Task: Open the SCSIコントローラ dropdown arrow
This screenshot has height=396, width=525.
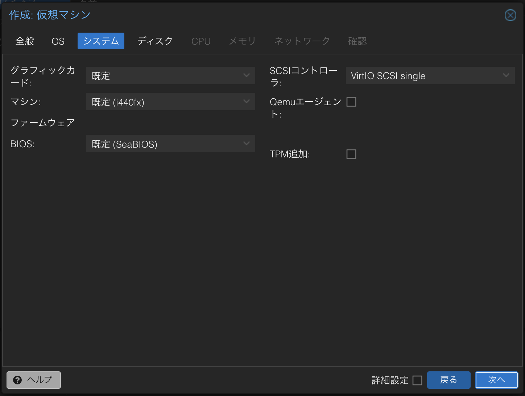Action: (x=506, y=75)
